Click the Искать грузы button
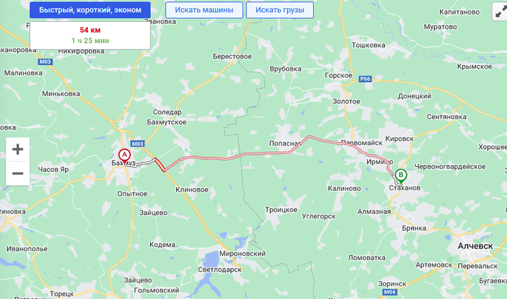Screen dimensions: 507x299 click(280, 10)
